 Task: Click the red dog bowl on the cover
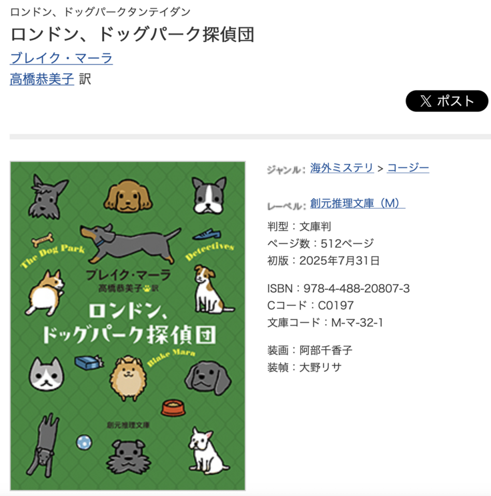(173, 408)
